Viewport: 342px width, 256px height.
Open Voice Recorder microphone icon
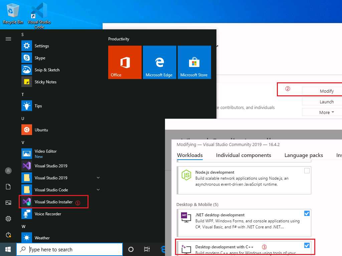[27, 214]
